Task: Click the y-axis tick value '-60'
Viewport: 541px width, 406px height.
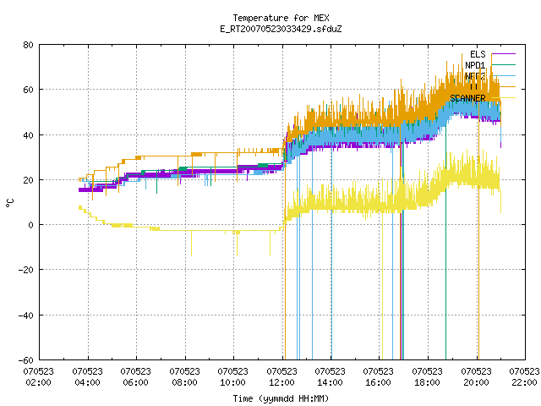Action: point(26,360)
